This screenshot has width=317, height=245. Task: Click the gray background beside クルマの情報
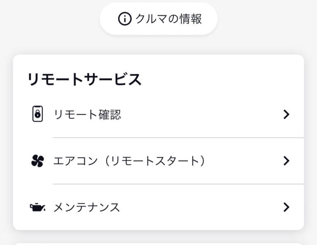point(263,19)
